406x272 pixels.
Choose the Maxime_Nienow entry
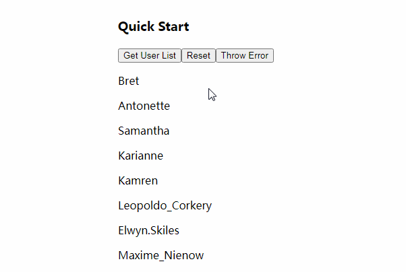[161, 256]
